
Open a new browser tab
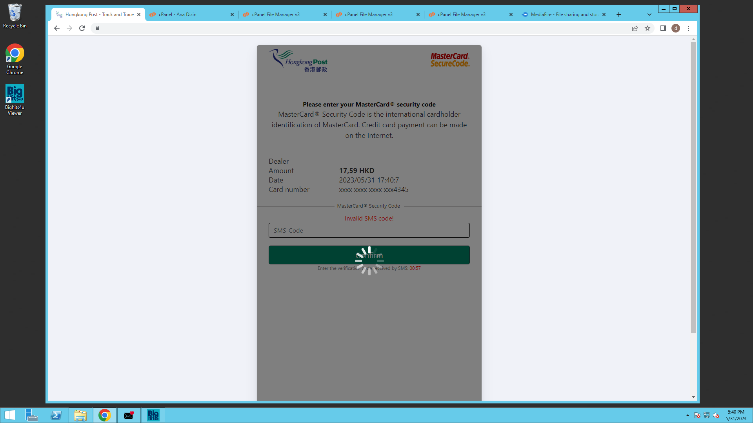coord(619,14)
